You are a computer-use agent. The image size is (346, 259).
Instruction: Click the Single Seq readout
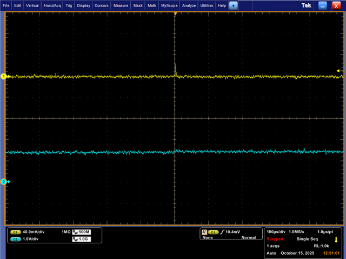pyautogui.click(x=307, y=239)
